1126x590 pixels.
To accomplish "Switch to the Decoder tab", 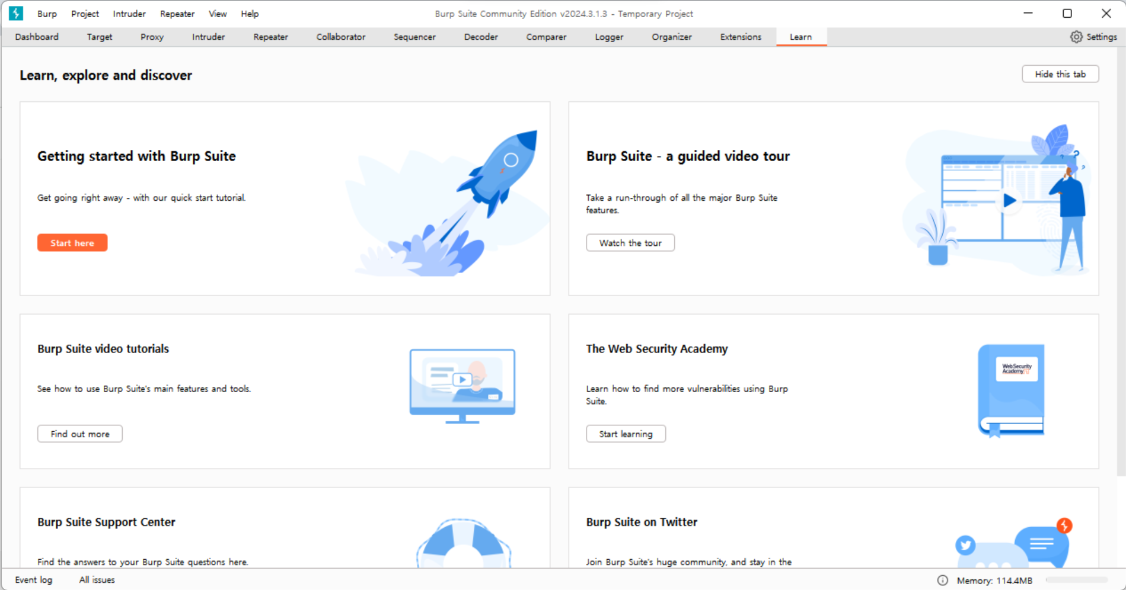I will coord(481,37).
